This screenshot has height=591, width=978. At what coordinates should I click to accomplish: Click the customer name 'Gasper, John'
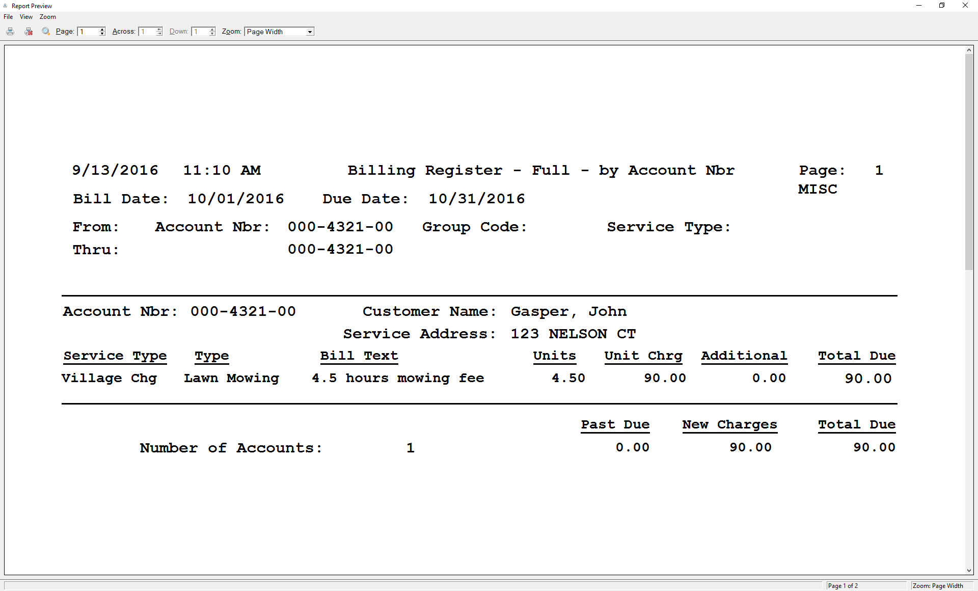(568, 312)
